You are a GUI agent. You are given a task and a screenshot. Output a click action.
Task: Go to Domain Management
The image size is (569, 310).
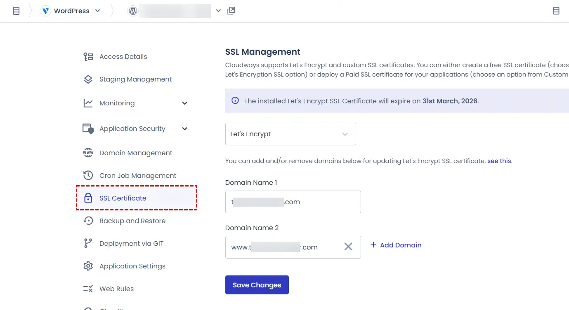pyautogui.click(x=136, y=153)
